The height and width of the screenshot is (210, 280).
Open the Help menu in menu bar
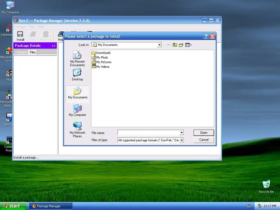(x=41, y=27)
